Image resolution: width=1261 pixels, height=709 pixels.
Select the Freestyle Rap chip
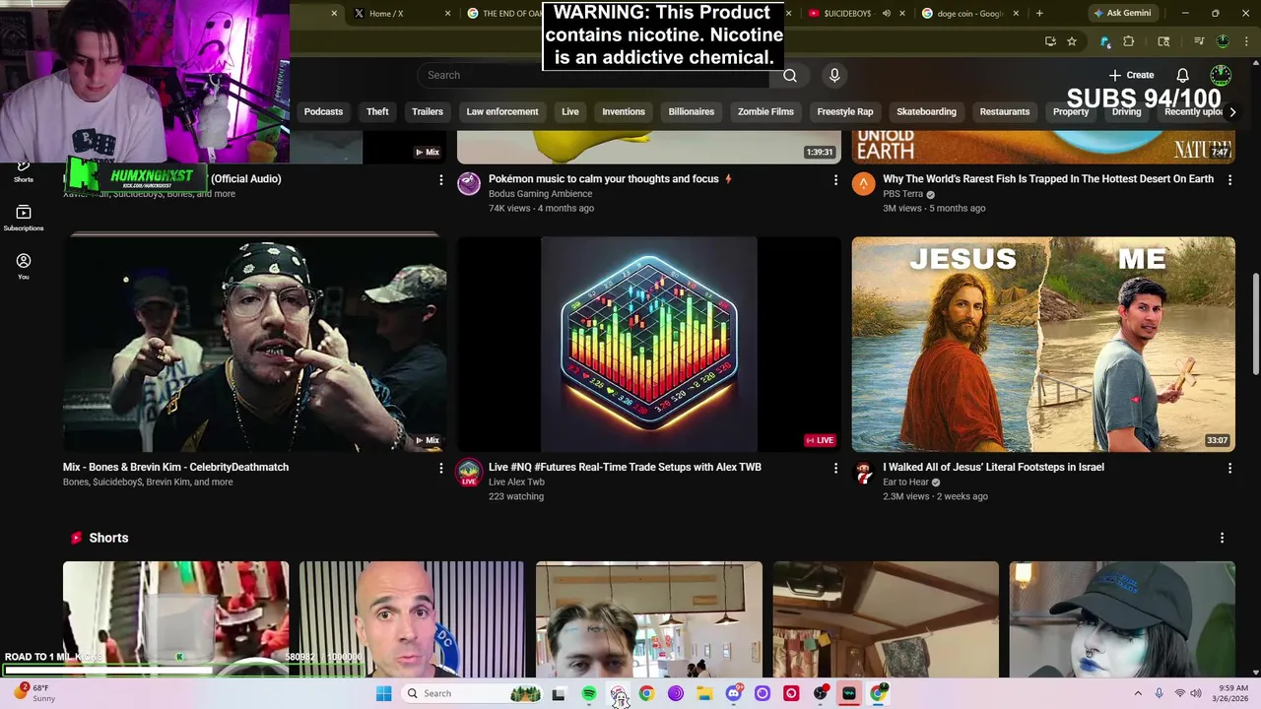[x=845, y=112]
